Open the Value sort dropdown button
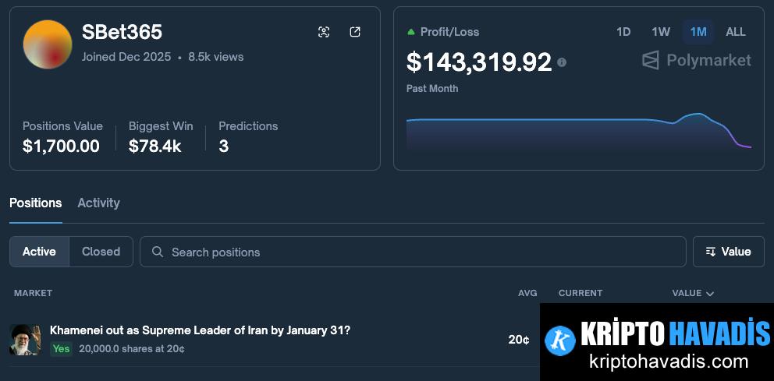Screen dimensions: 774x381 [728, 252]
